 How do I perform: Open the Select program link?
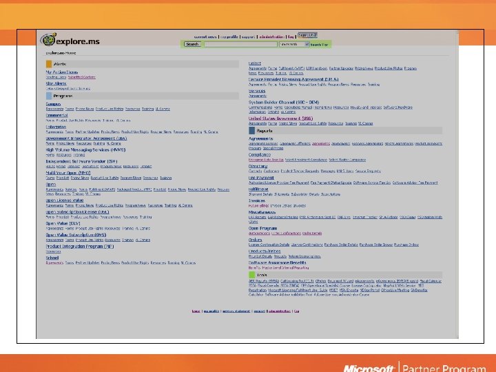click(255, 63)
